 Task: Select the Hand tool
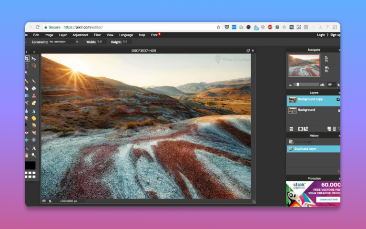click(27, 155)
